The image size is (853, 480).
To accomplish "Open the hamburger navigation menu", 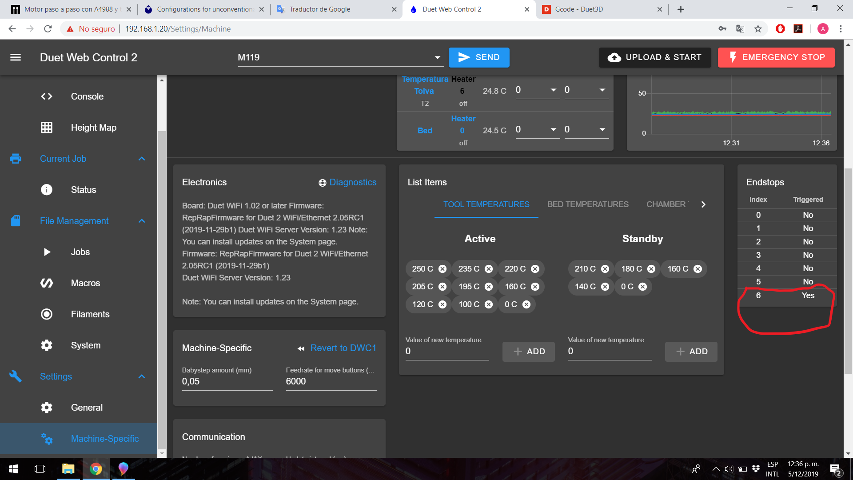I will (x=16, y=57).
